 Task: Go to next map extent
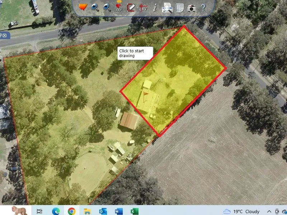107,7
